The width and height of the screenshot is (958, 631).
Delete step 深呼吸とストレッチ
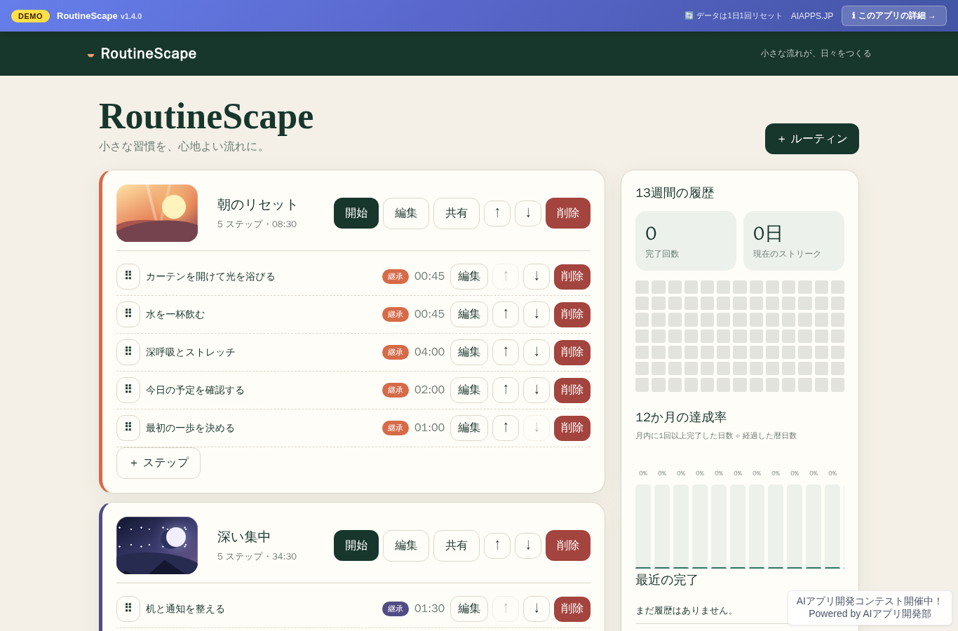[572, 352]
